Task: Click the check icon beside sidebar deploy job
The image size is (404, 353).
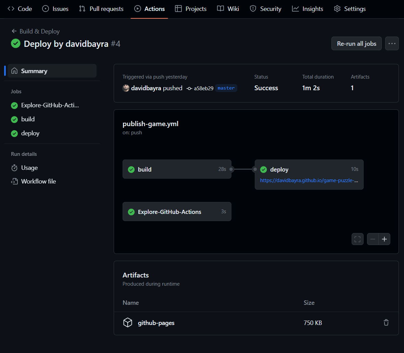Action: [14, 133]
